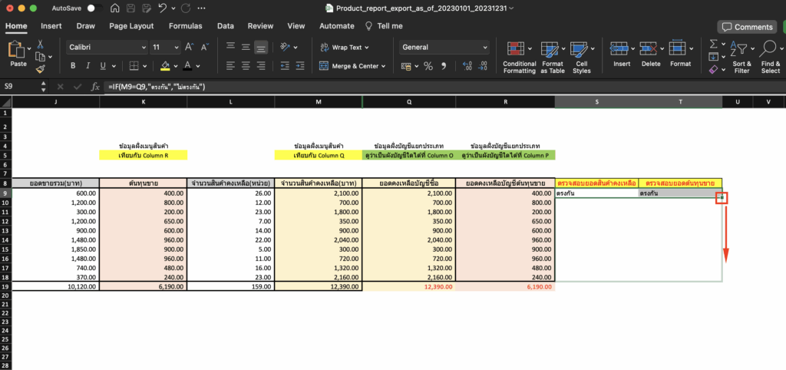Click the Format Painter brush icon

[40, 68]
